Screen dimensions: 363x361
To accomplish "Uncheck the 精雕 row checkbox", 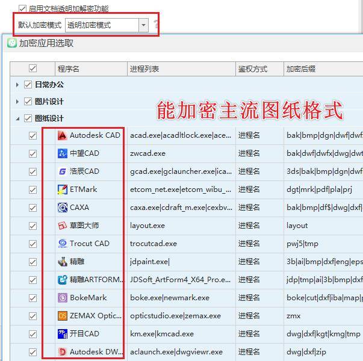I will (x=33, y=262).
